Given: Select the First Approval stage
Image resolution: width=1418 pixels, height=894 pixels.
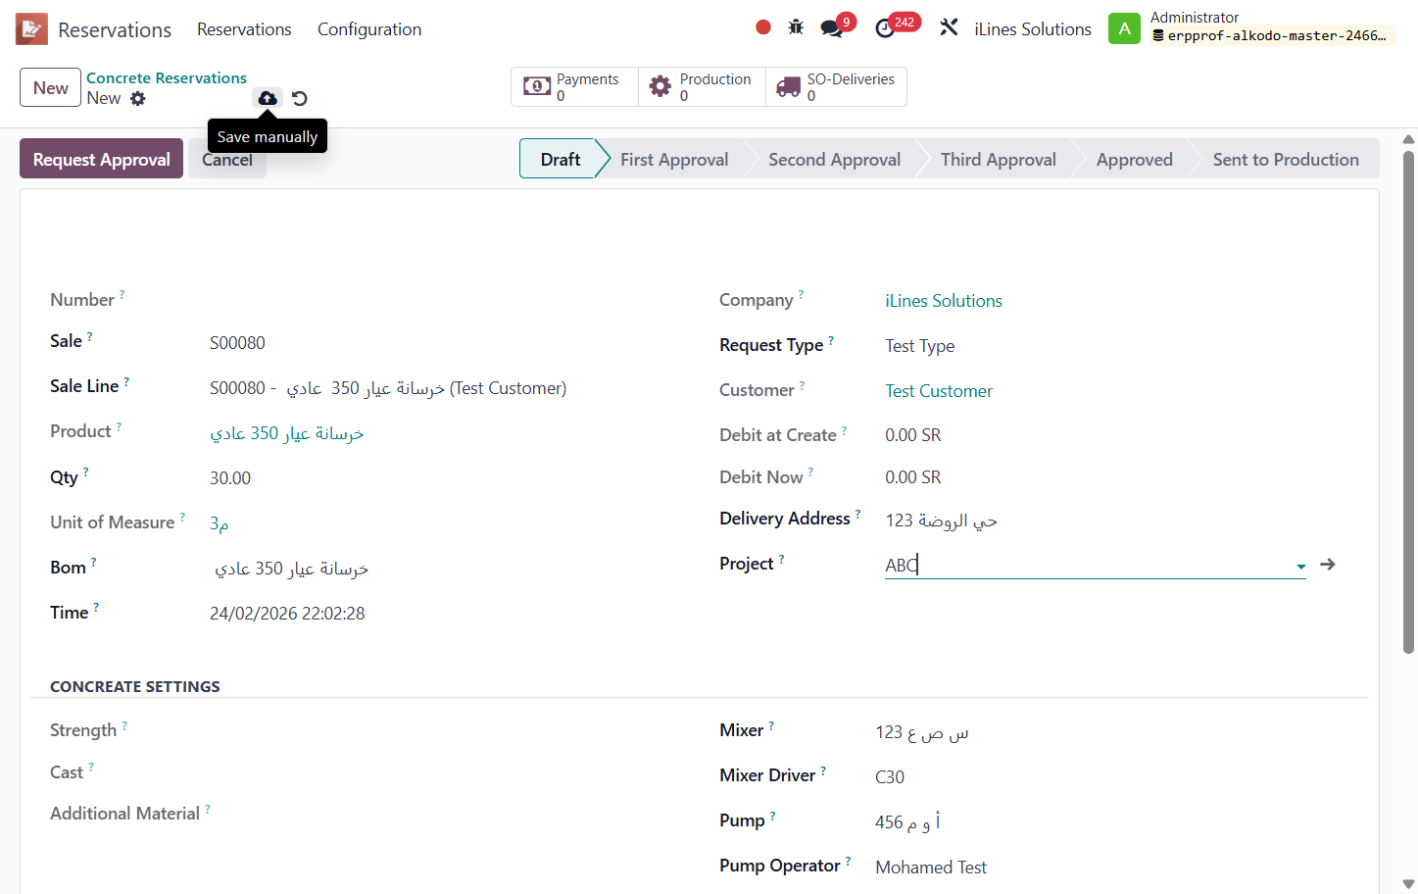Looking at the screenshot, I should [674, 159].
